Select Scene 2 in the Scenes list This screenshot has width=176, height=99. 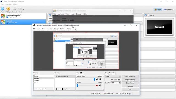(x=43, y=78)
